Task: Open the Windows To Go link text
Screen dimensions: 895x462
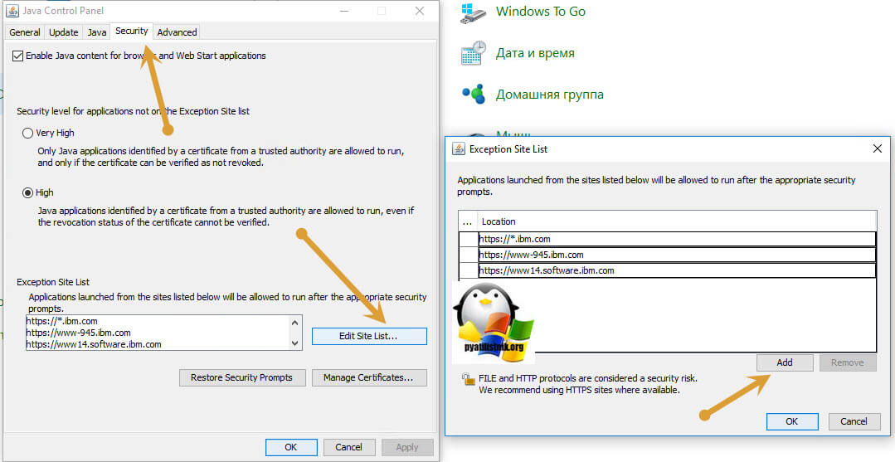Action: 540,12
